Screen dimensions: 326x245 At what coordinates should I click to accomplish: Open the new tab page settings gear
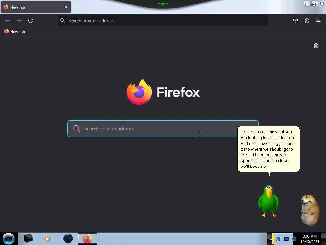pos(316,46)
